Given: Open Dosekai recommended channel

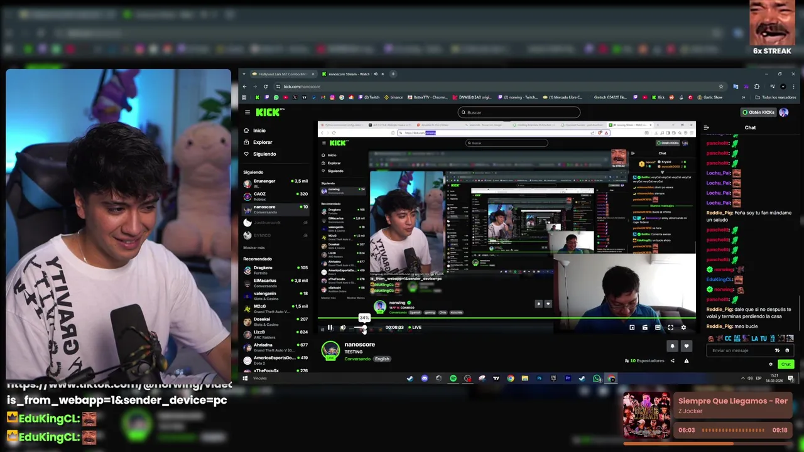Looking at the screenshot, I should (x=276, y=321).
